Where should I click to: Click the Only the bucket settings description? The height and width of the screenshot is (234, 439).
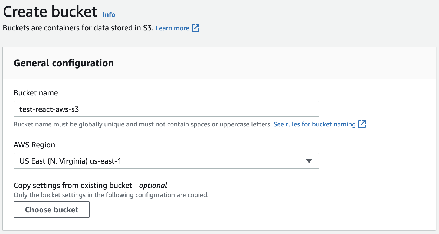point(111,195)
